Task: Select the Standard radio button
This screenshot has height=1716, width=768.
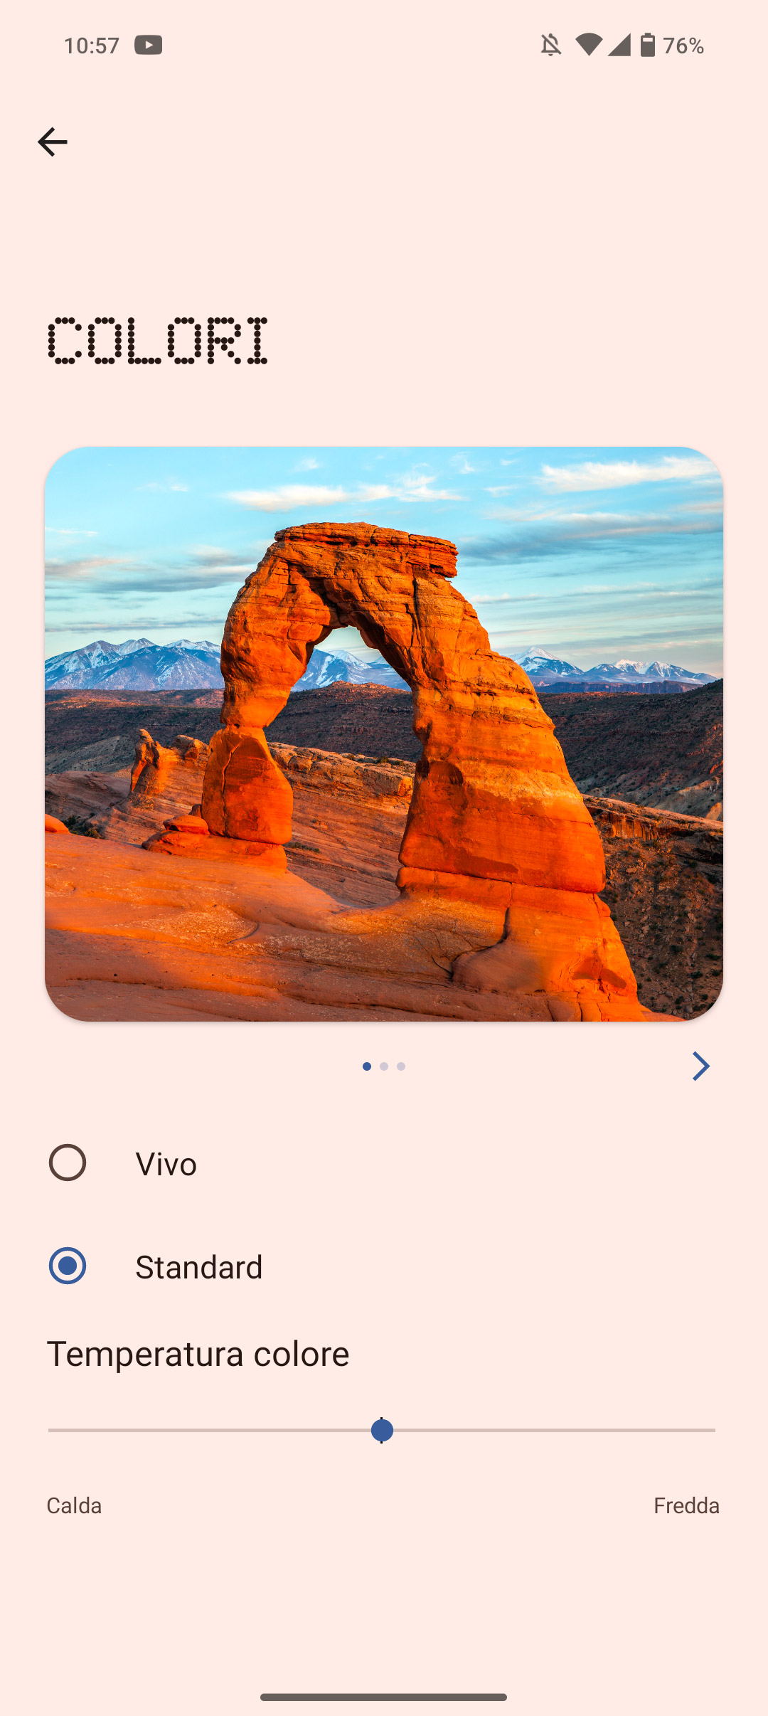Action: pyautogui.click(x=68, y=1266)
